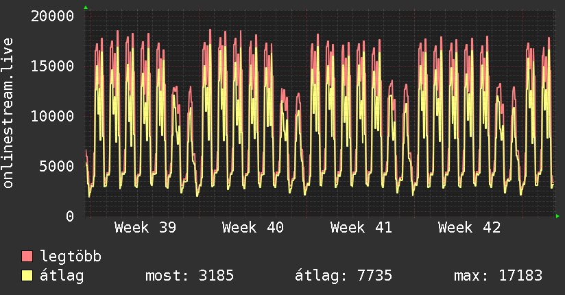Click the 0 y-axis label
This screenshot has width=565, height=295.
click(x=70, y=216)
